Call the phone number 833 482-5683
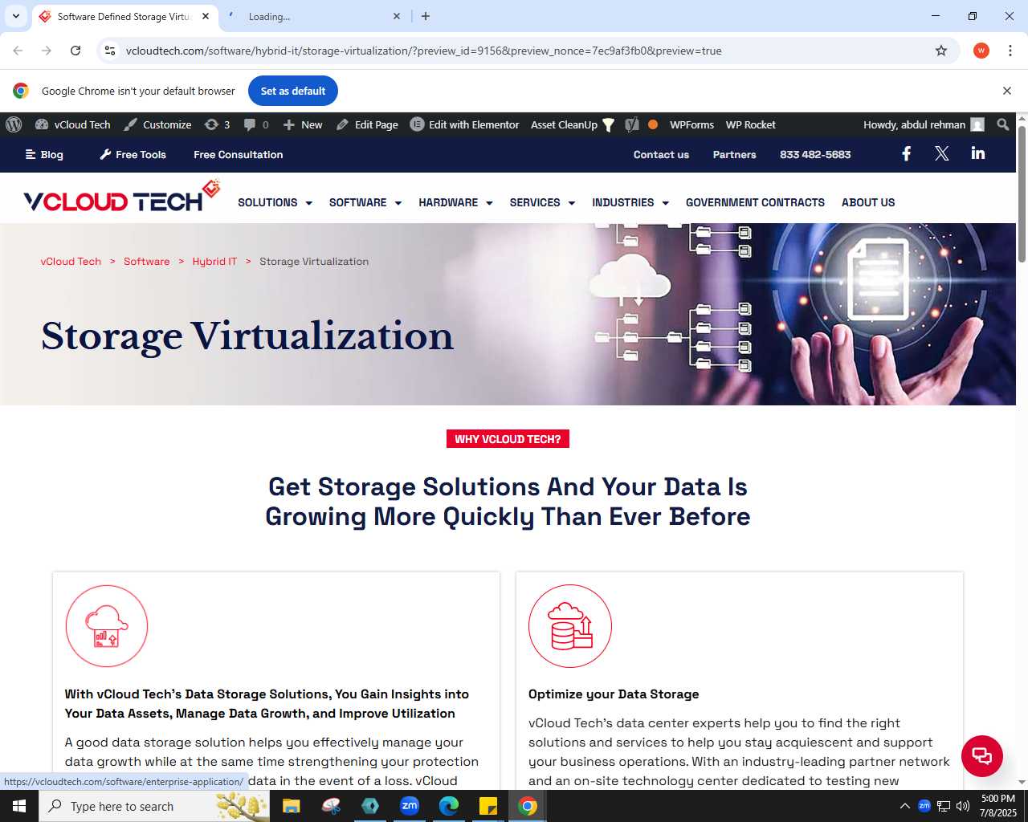The width and height of the screenshot is (1028, 822). [815, 155]
